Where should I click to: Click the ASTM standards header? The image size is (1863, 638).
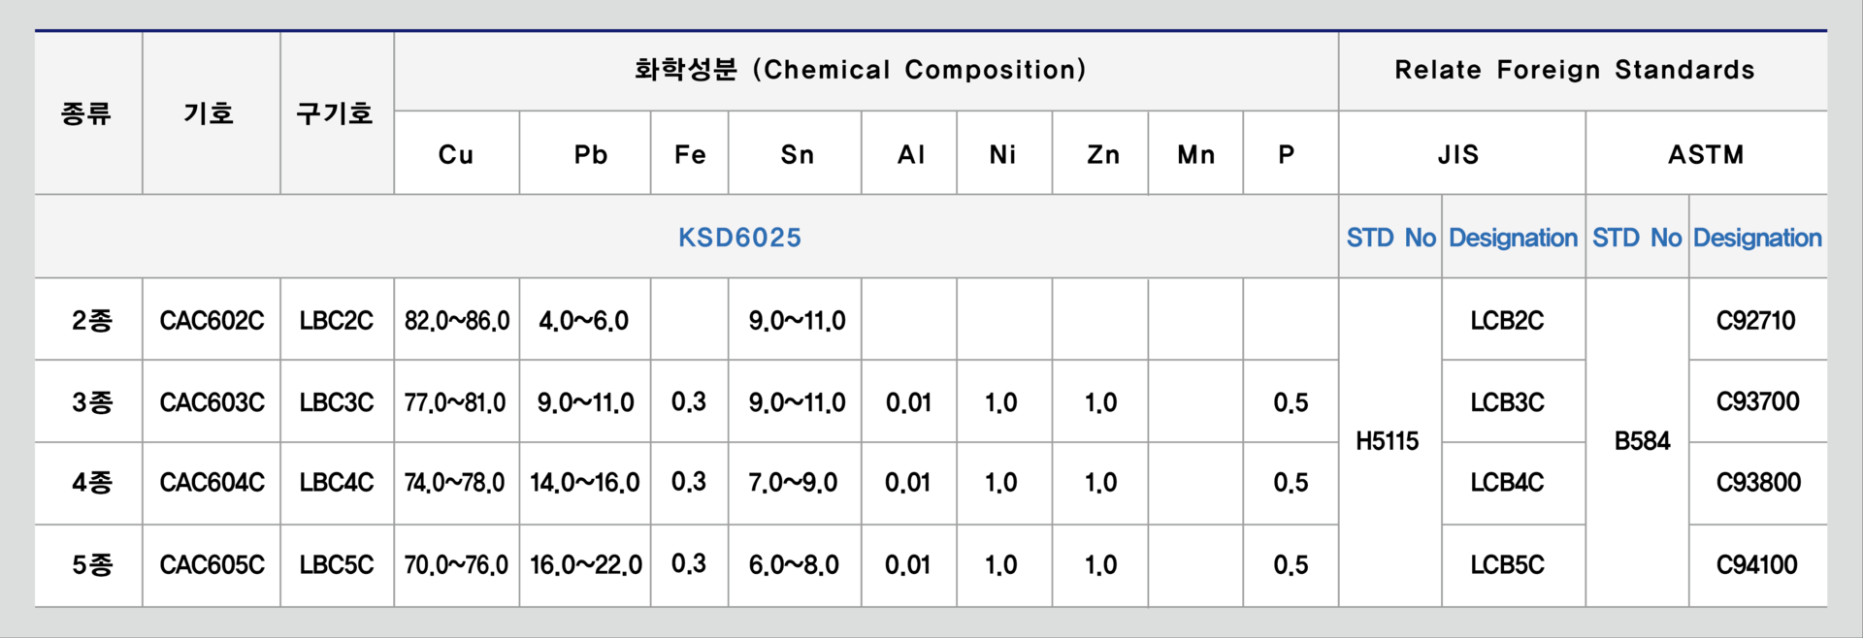1706,154
